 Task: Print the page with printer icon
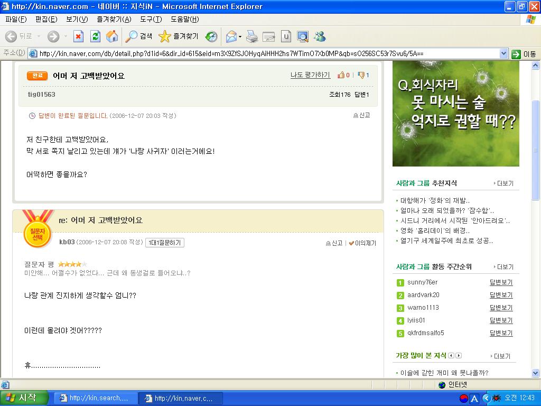pos(252,36)
